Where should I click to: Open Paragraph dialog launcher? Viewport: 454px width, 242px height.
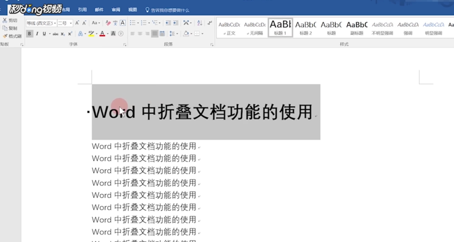pos(212,44)
